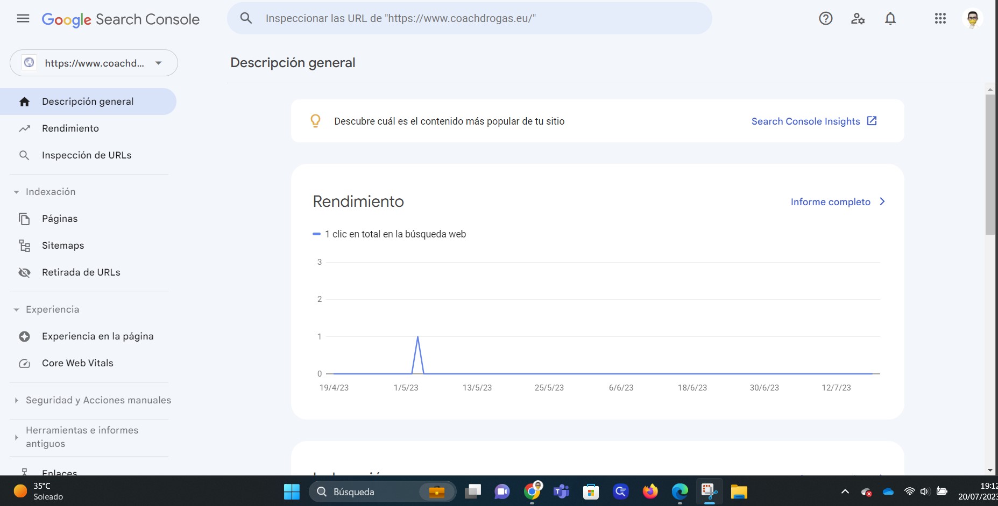Open Rendimiento in the sidebar
998x506 pixels.
(70, 128)
